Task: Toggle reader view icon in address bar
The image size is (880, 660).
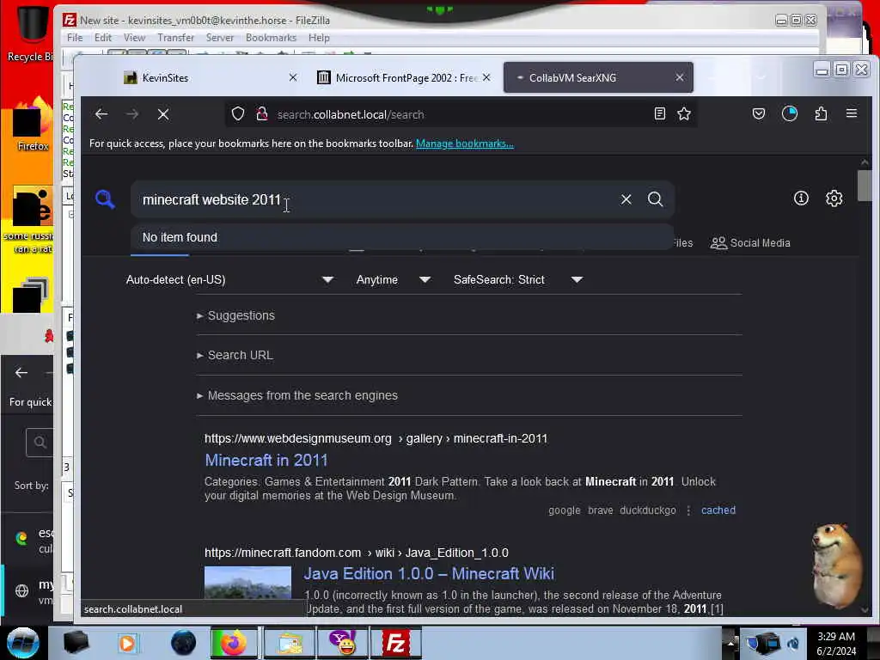Action: (x=660, y=114)
